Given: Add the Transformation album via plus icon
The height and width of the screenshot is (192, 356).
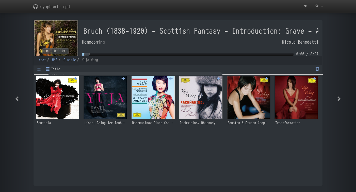Looking at the screenshot, I should pos(314,78).
